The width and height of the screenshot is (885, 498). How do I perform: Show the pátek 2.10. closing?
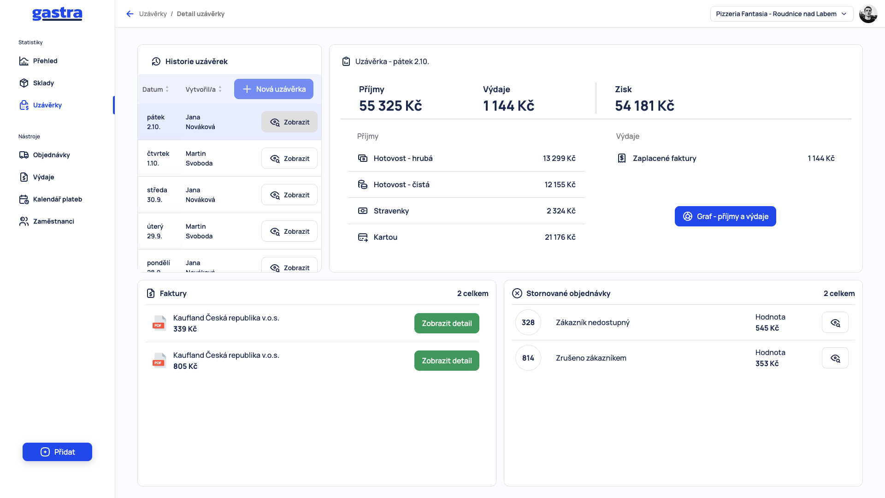click(x=289, y=122)
